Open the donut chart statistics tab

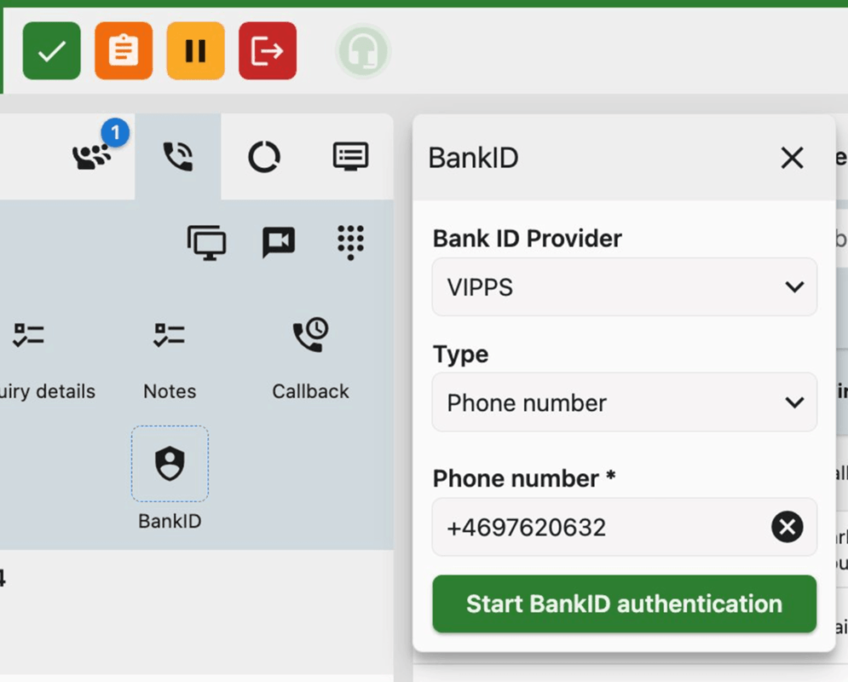263,157
